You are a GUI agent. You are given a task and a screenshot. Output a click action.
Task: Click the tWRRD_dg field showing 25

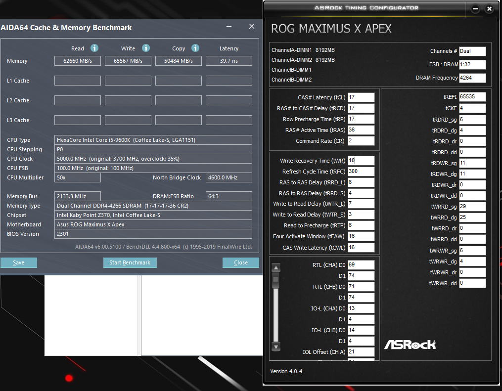(472, 217)
